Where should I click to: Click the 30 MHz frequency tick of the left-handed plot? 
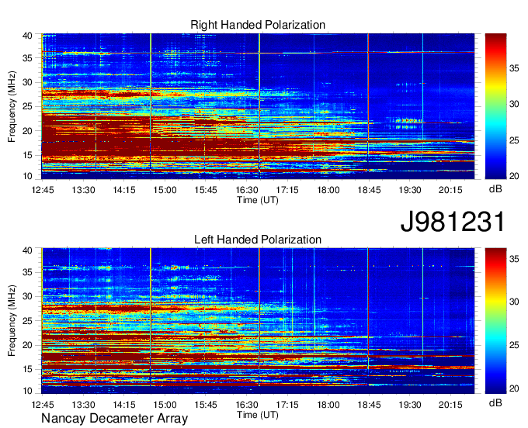[27, 296]
